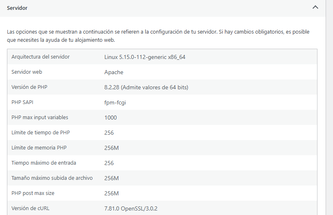Click the Servidor panel heading
333x215 pixels.
point(17,8)
